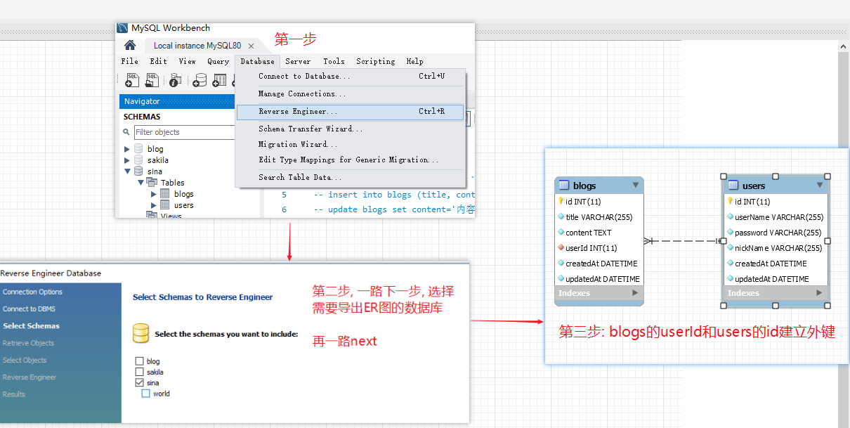Image resolution: width=850 pixels, height=428 pixels.
Task: Click the diamond icon beside password VARCHAR(255)
Action: click(730, 233)
